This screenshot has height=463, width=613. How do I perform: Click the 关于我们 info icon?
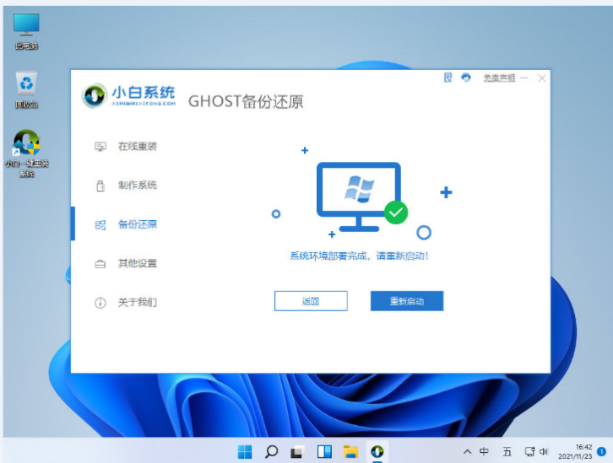[100, 303]
